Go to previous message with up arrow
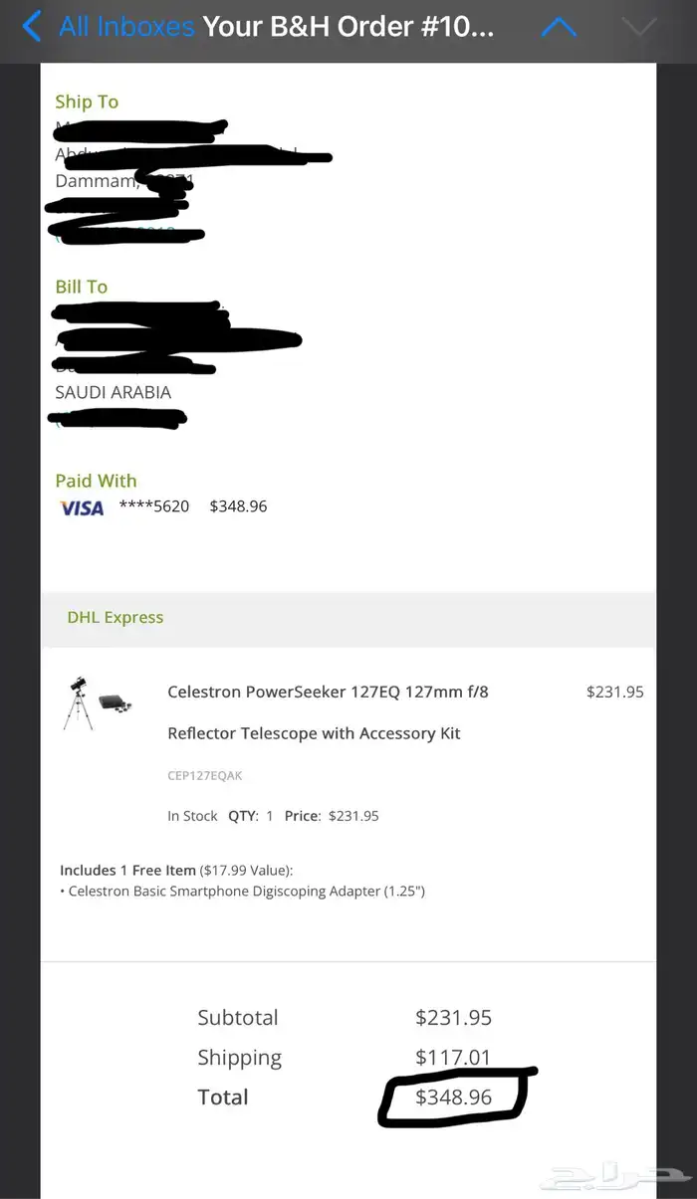 (559, 27)
